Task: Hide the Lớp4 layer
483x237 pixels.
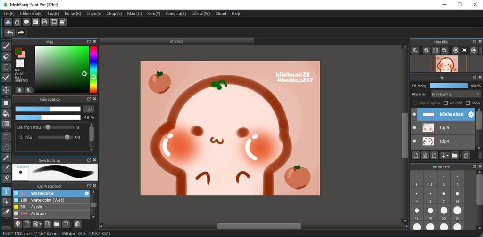Action: coord(414,141)
